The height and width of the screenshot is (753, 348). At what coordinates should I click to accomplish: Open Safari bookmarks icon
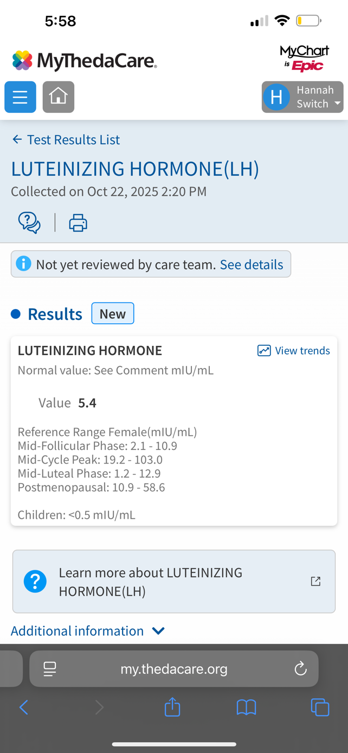(246, 707)
